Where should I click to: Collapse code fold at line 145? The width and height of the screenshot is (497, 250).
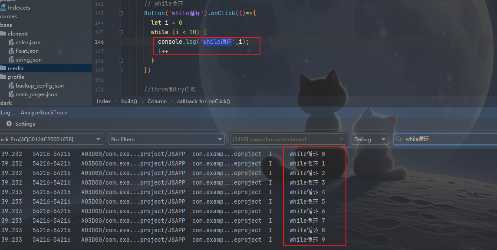pos(121,32)
